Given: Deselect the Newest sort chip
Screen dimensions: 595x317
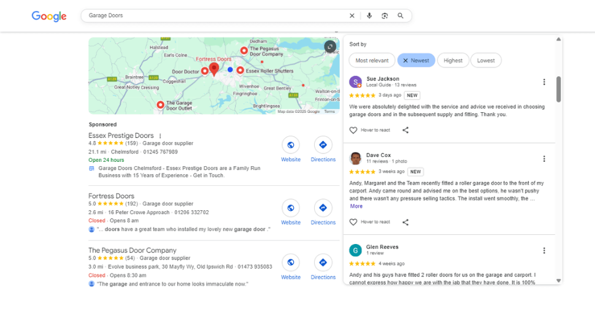Looking at the screenshot, I should point(416,60).
